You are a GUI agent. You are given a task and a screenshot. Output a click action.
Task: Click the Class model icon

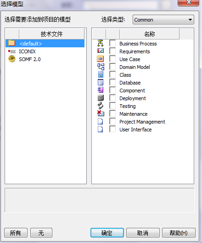click(101, 74)
